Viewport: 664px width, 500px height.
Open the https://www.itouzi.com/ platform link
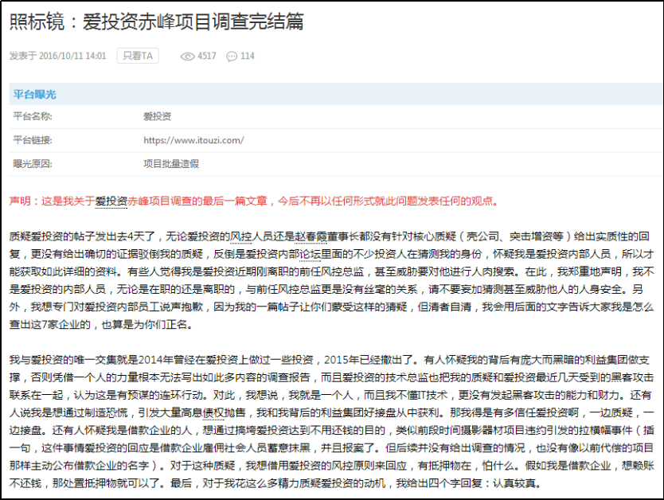193,140
